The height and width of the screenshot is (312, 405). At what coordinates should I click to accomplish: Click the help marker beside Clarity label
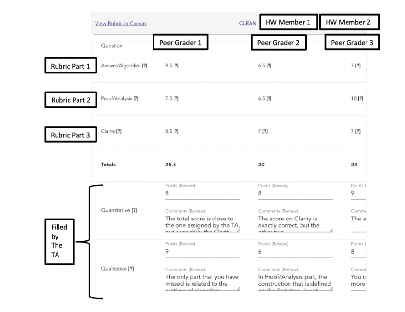pos(119,131)
